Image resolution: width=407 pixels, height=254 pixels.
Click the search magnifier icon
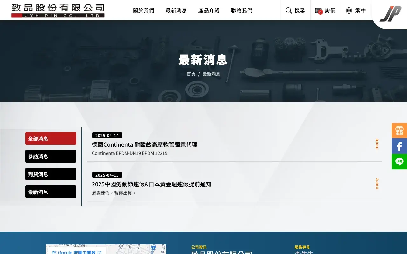pos(289,10)
